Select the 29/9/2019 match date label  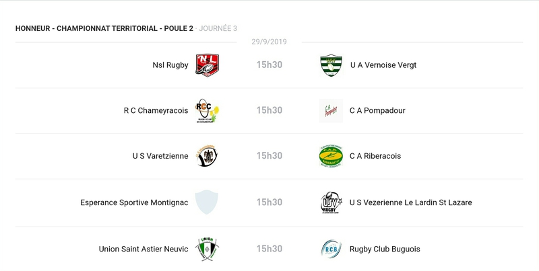click(x=269, y=42)
